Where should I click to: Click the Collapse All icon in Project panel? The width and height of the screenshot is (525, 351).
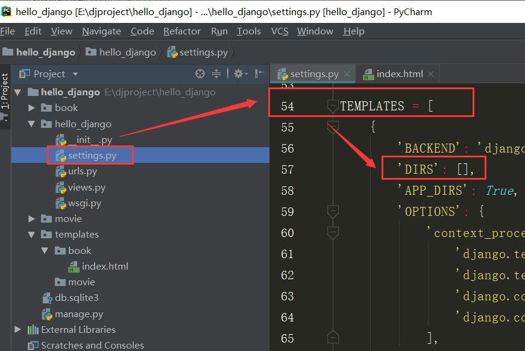216,74
